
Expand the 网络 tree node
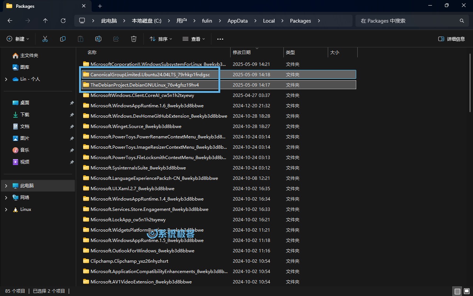[x=6, y=197]
